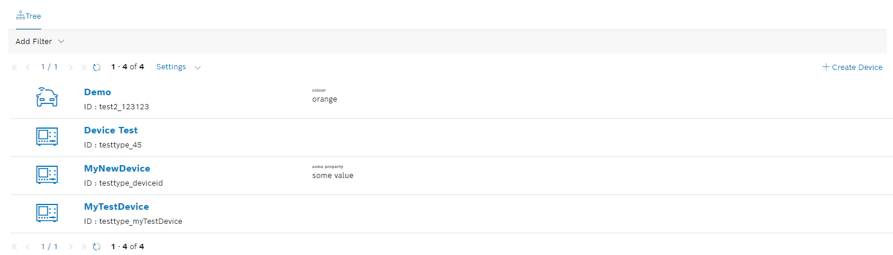Go to the first page in the top pager
Image resolution: width=893 pixels, height=255 pixels.
click(15, 68)
